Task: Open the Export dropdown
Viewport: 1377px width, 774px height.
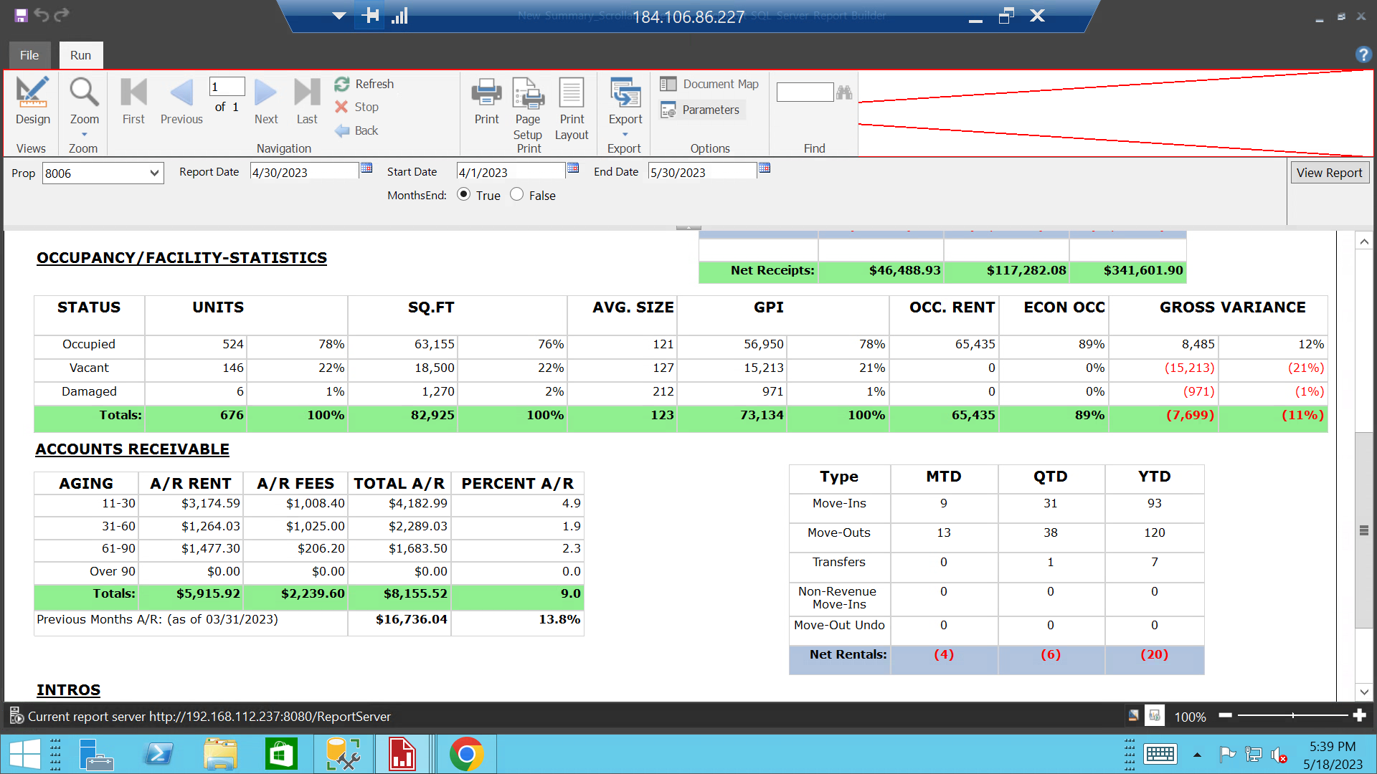Action: pyautogui.click(x=625, y=134)
